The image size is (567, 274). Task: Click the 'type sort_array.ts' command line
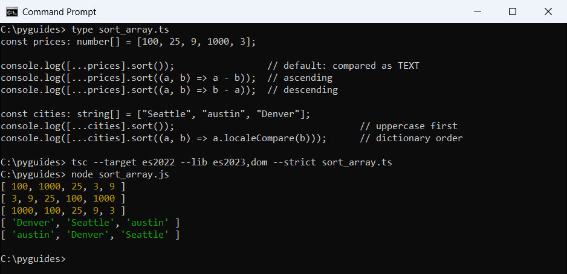pos(85,29)
